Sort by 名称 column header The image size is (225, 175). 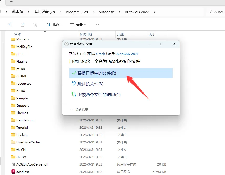coord(17,34)
